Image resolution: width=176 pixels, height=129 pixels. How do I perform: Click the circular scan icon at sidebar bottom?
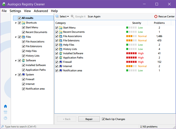coord(6,118)
